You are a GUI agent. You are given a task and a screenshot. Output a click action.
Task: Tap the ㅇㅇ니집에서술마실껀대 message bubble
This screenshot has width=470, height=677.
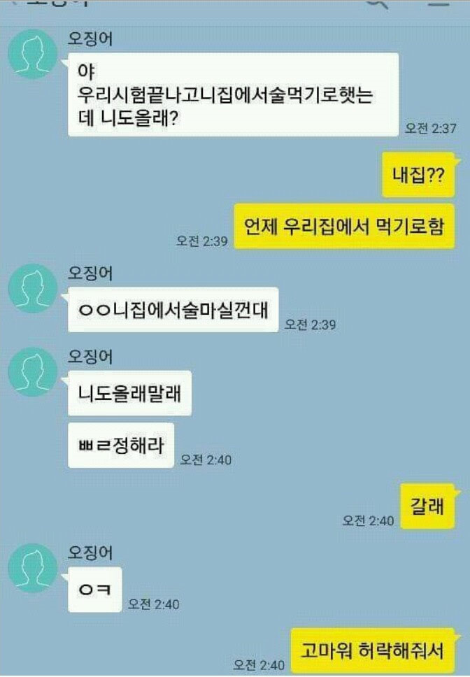pos(173,310)
